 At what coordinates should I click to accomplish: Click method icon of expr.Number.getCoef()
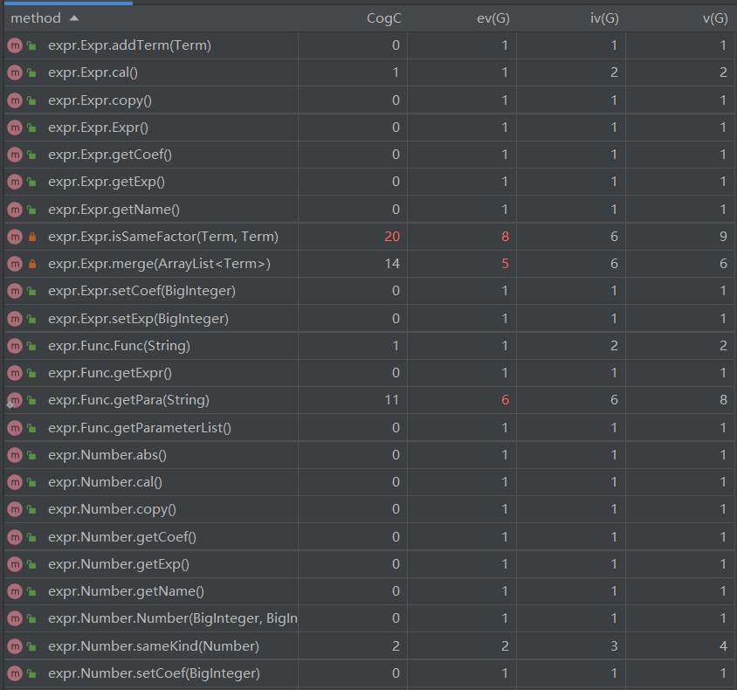coord(15,537)
